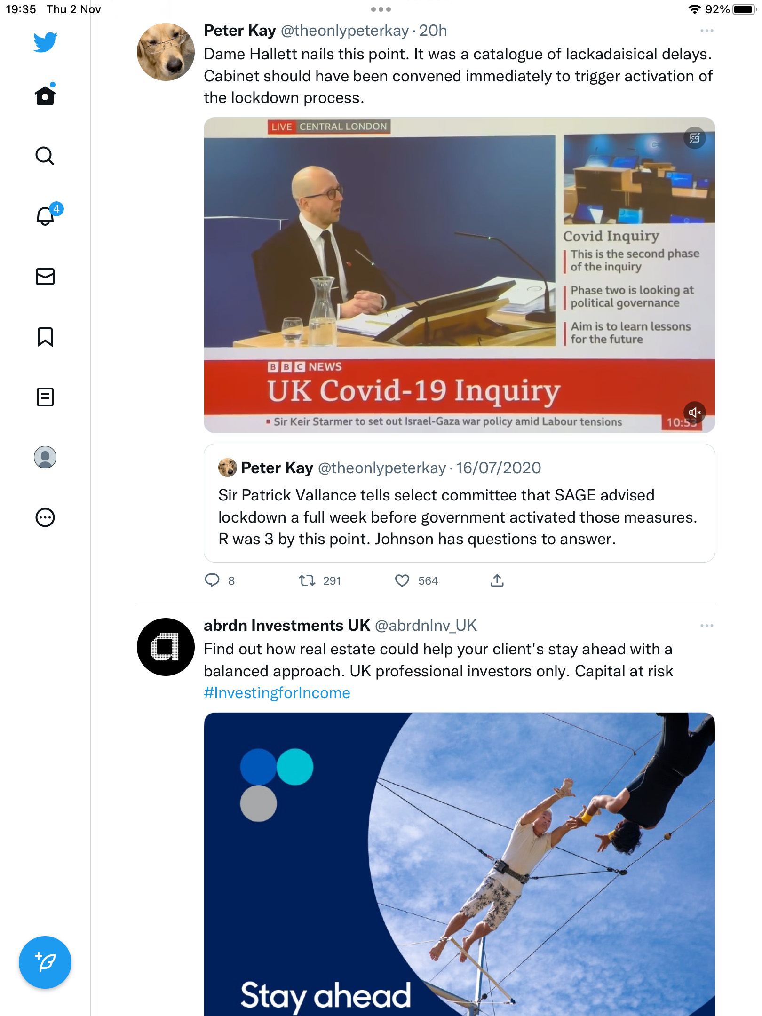Open more options on Peter Kay's tweet

[x=706, y=31]
